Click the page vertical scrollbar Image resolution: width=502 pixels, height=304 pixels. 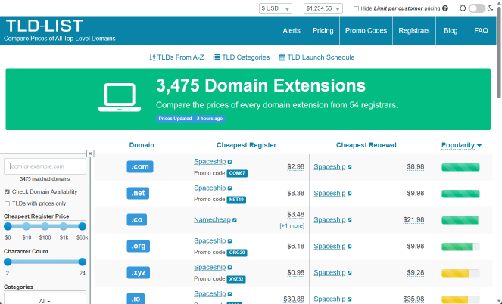(499, 51)
